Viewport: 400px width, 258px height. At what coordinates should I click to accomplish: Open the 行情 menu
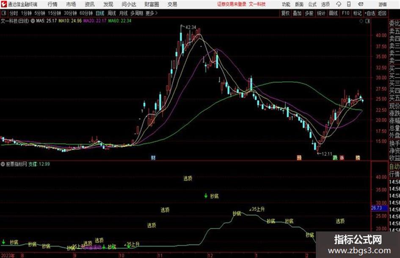[52, 4]
